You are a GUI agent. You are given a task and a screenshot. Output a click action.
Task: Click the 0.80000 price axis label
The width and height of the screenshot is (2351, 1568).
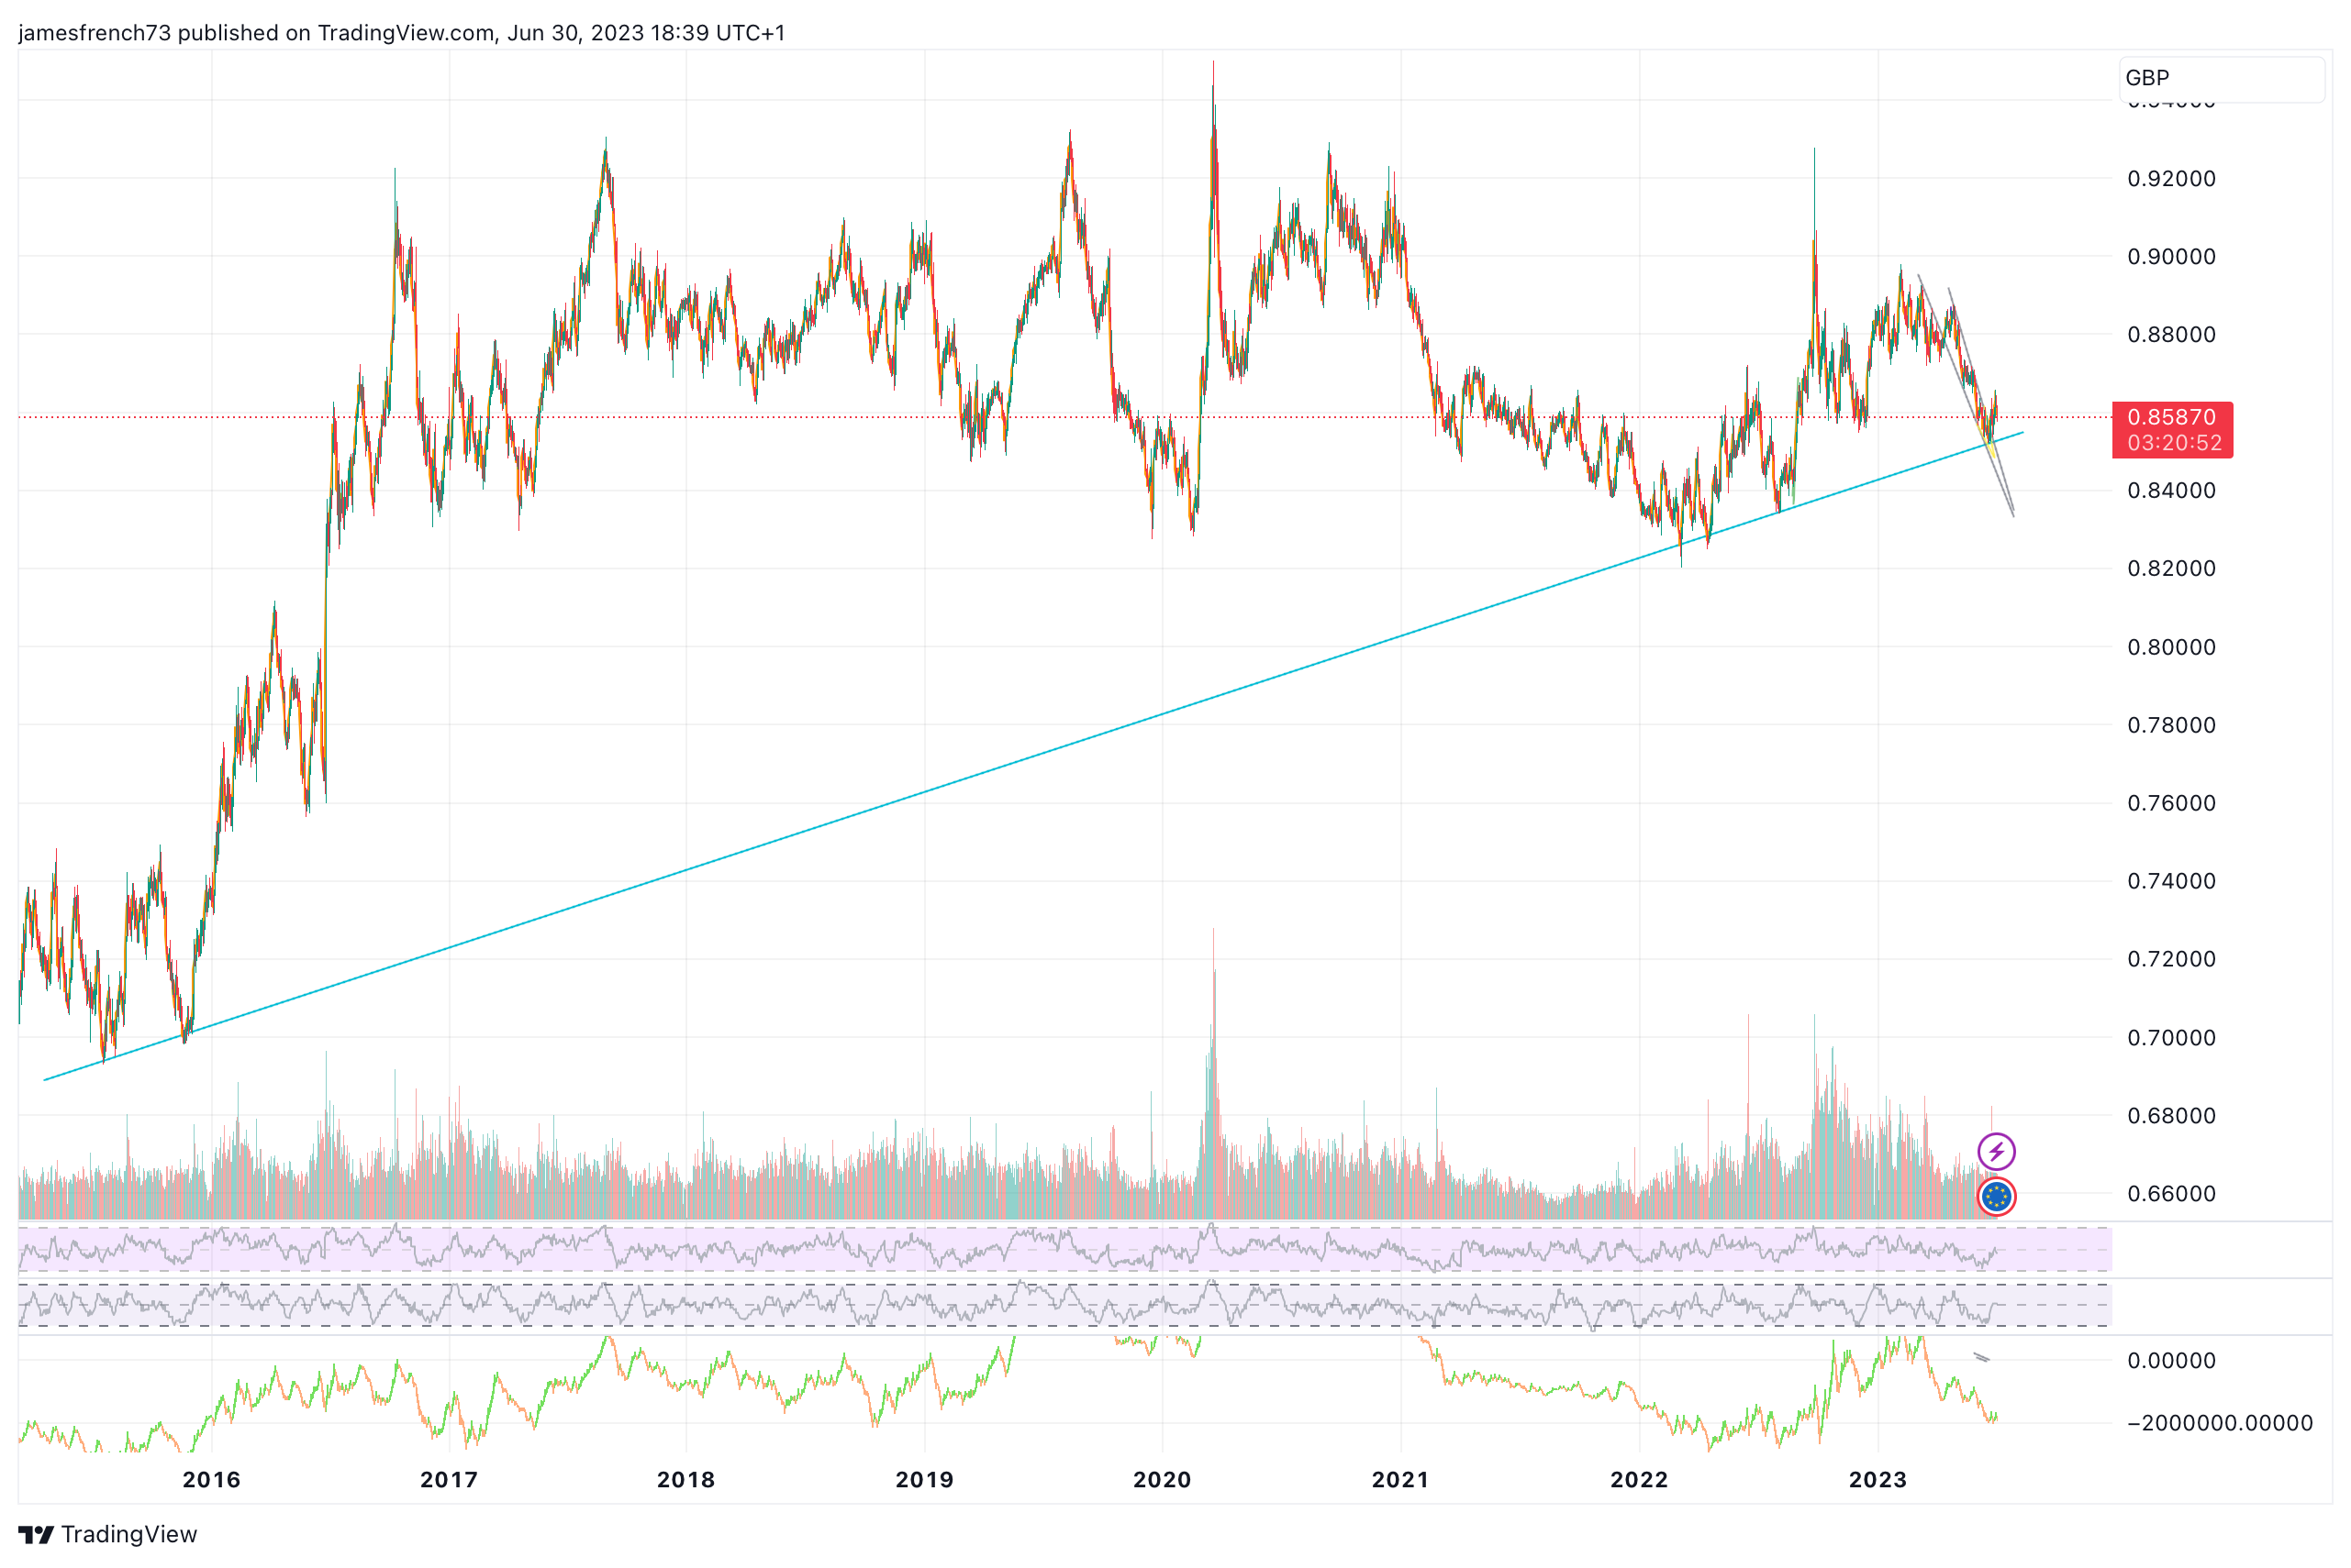[x=2170, y=646]
